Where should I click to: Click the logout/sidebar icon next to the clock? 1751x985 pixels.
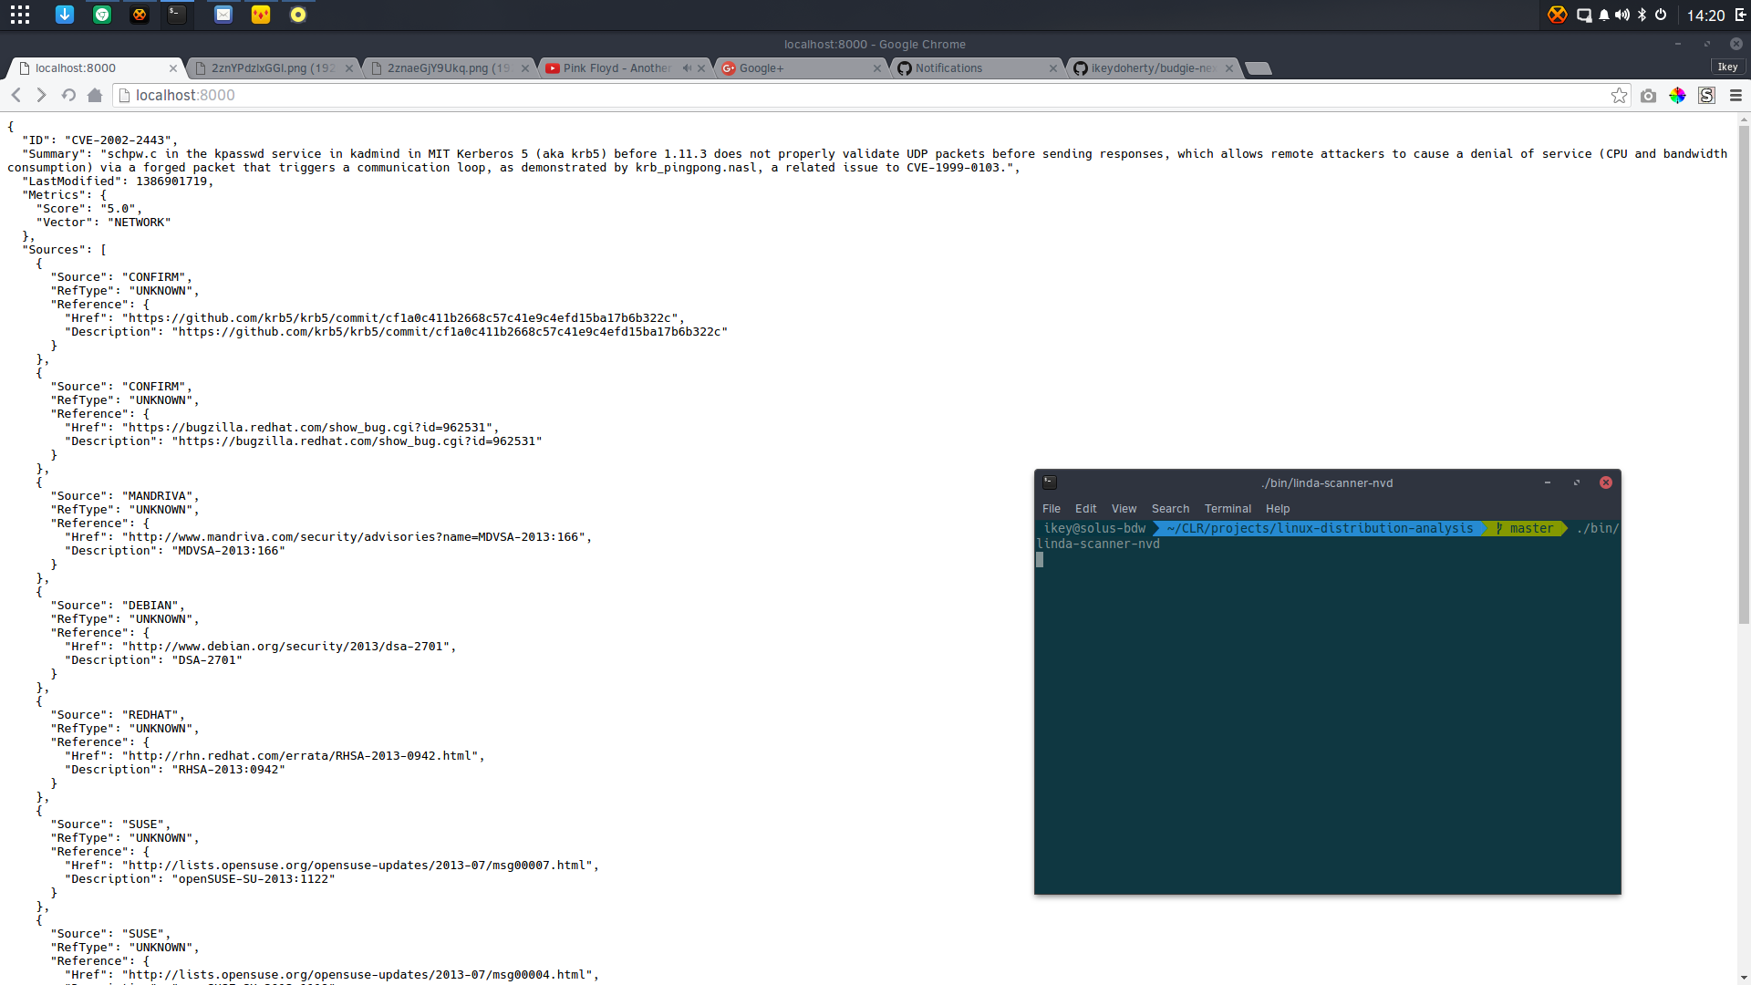(x=1740, y=15)
